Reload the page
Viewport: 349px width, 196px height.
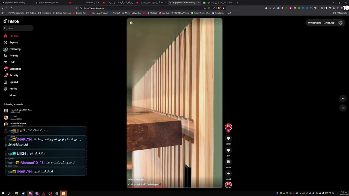[11, 8]
